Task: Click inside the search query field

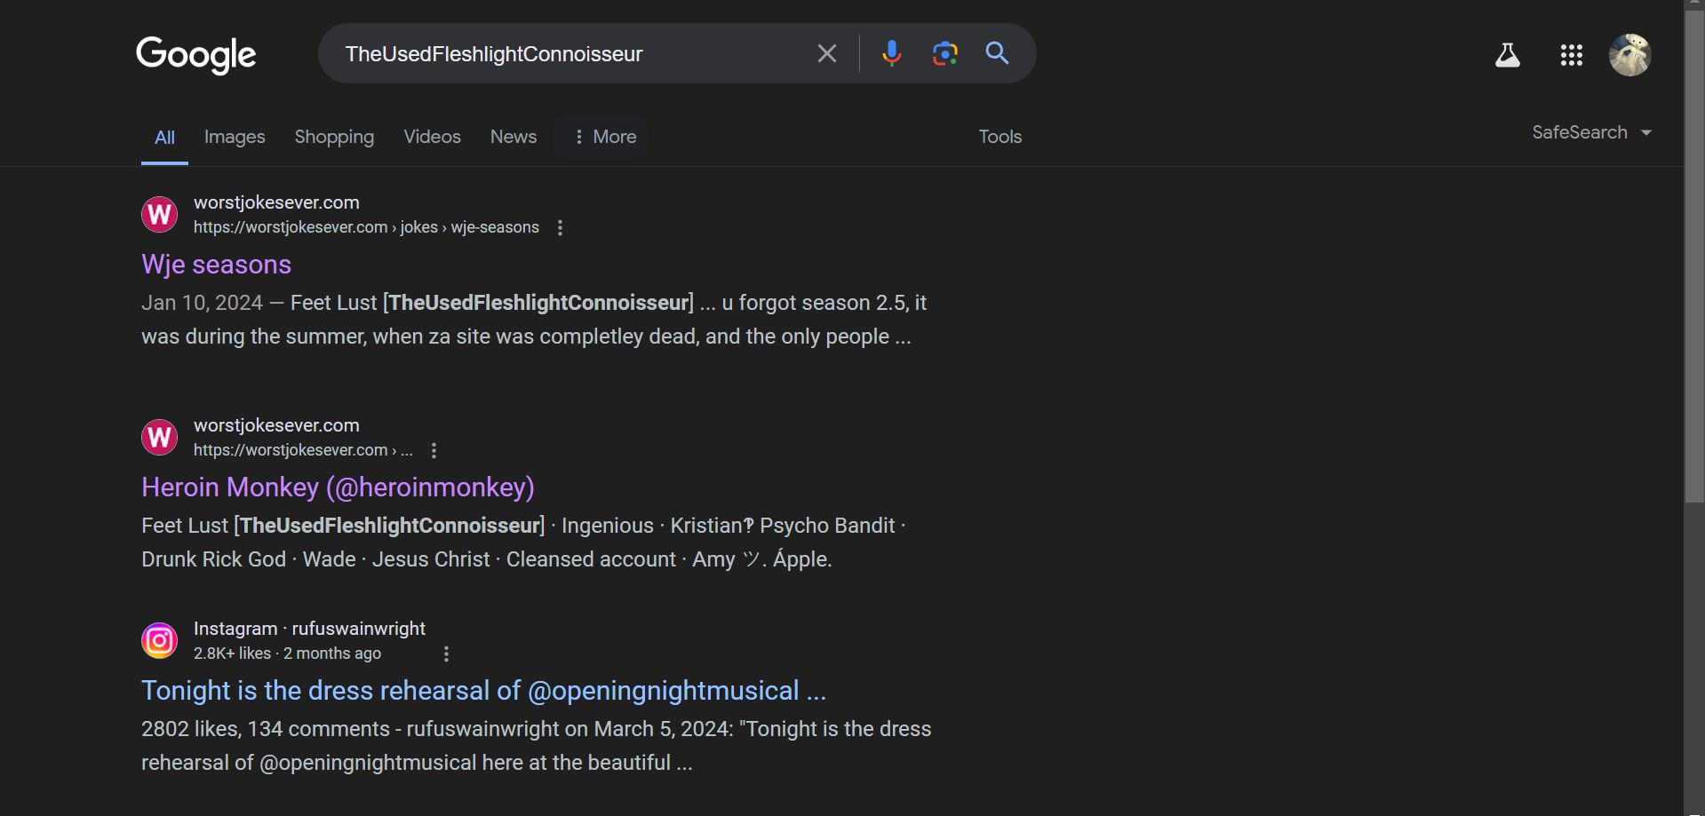Action: tap(569, 54)
